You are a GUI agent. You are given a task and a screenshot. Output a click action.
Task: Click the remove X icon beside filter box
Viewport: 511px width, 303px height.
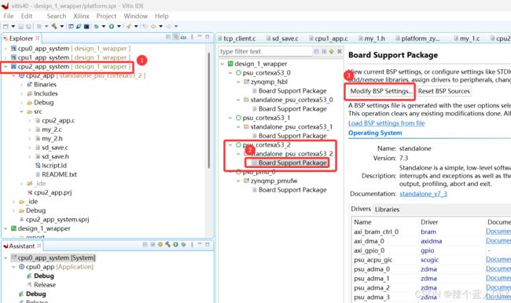tap(340, 52)
